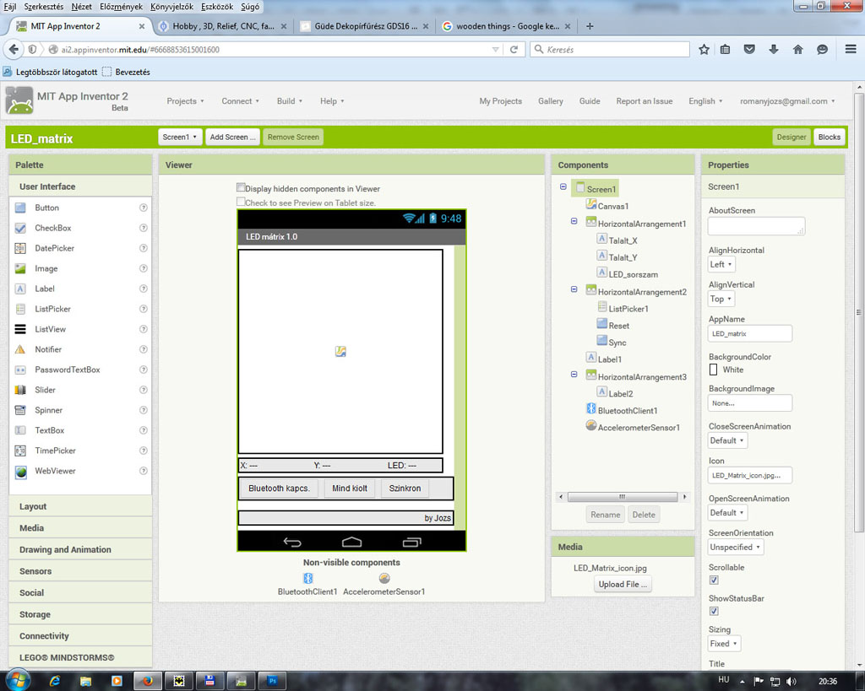Open the Projects menu
The image size is (865, 691).
point(186,101)
